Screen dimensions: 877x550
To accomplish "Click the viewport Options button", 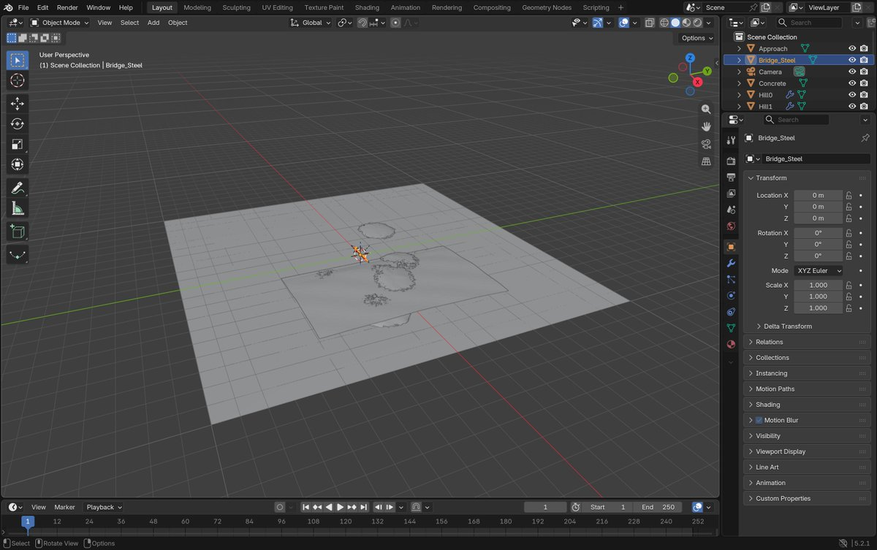I will (696, 38).
